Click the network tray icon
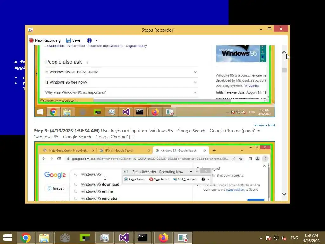Image resolution: width=325 pixels, height=244 pixels. [x=276, y=238]
